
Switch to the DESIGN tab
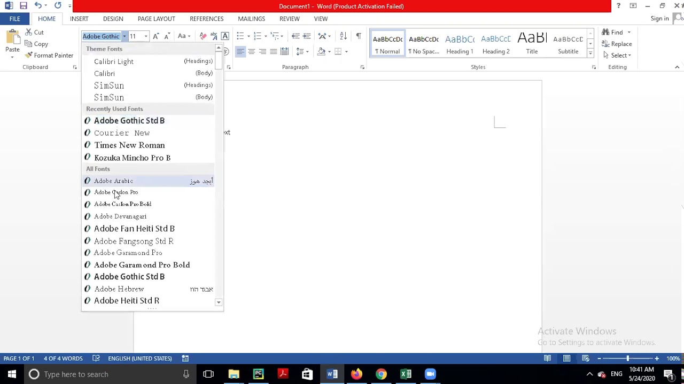point(113,19)
